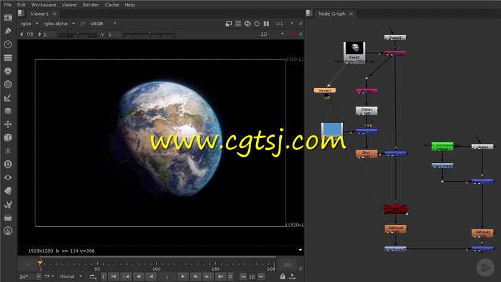Jump to the first frame
This screenshot has width=501, height=282.
point(113,276)
